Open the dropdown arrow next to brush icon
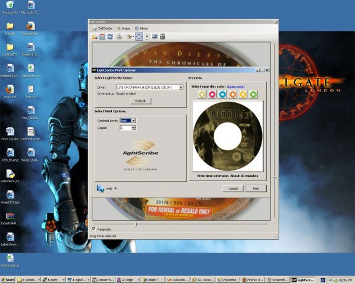 [133, 37]
